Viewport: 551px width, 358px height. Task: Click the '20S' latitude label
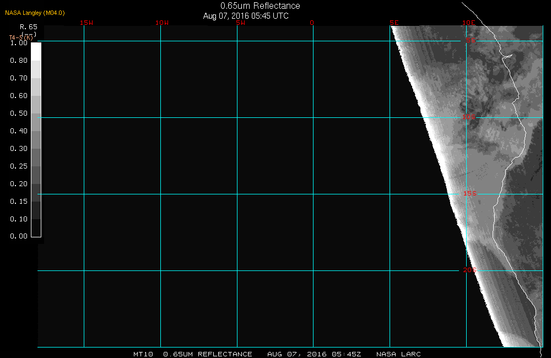pos(469,270)
